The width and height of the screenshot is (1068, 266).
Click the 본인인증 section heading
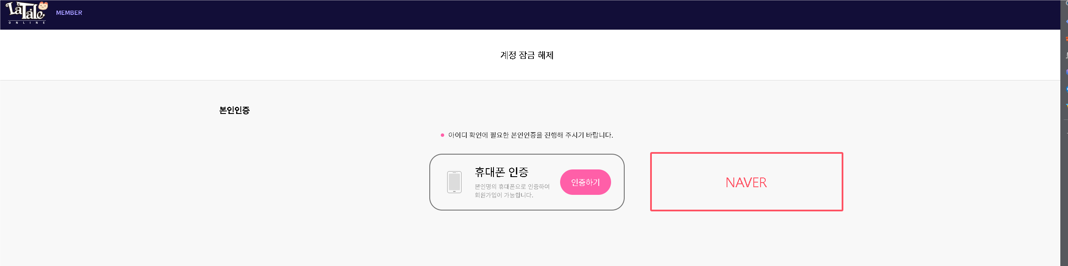pos(234,110)
